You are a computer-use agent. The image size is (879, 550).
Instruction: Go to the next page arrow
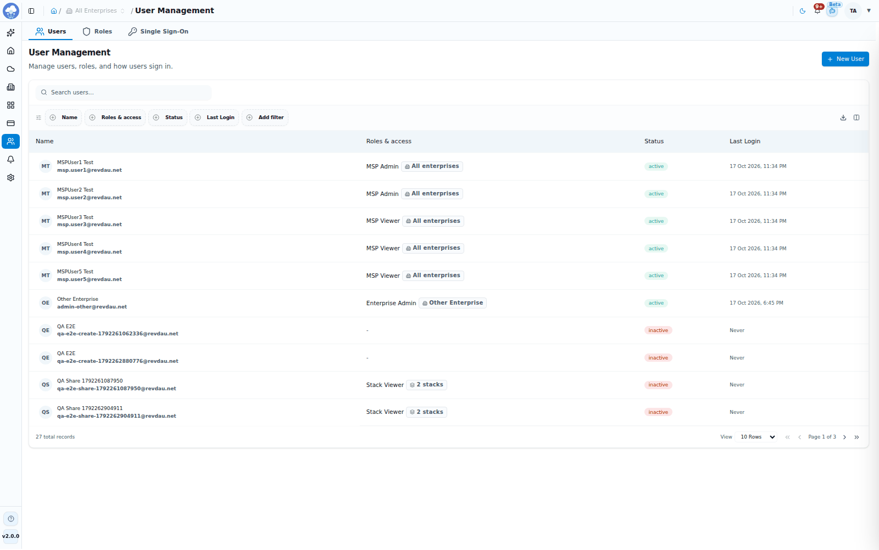tap(844, 437)
